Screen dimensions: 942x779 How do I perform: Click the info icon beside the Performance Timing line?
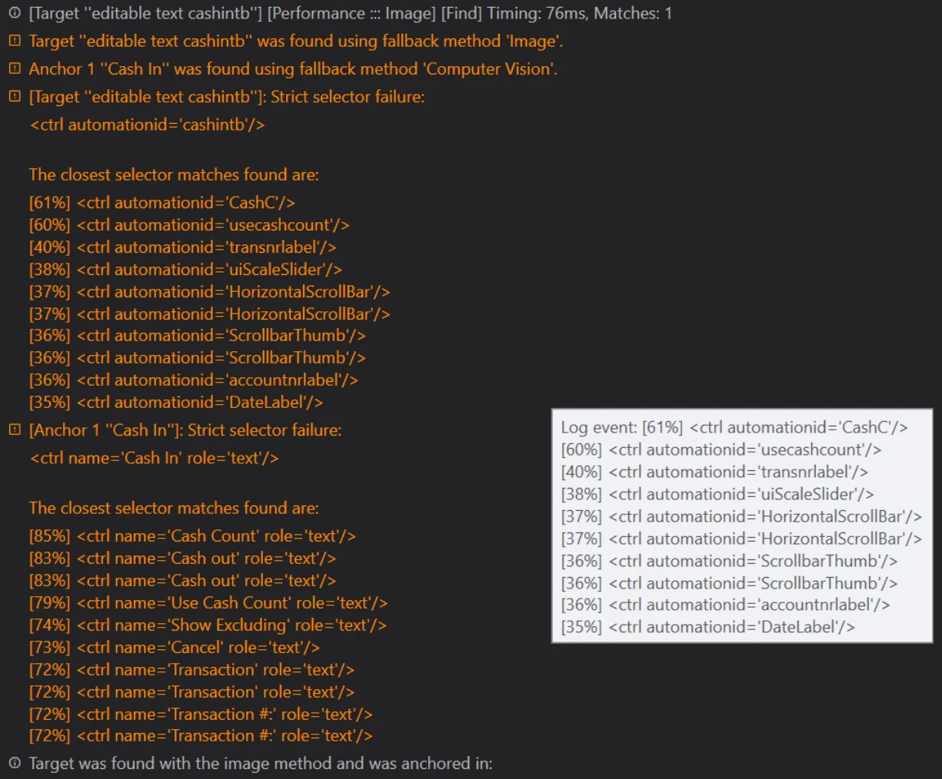click(x=15, y=13)
